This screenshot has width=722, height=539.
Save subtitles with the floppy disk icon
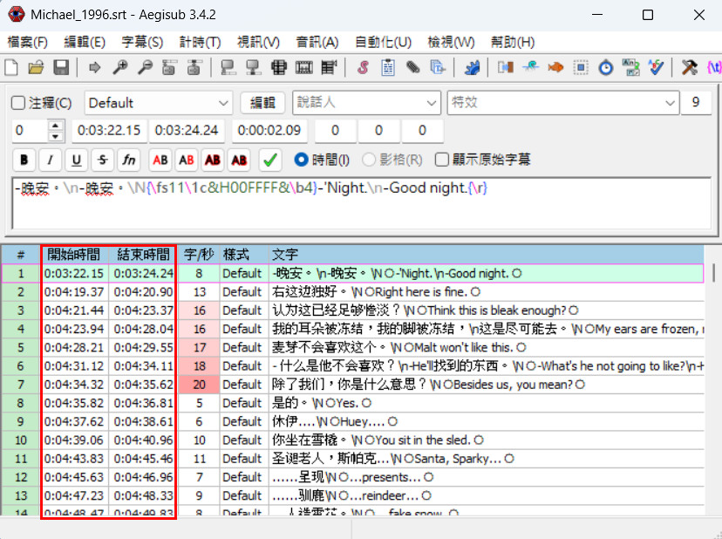tap(61, 67)
